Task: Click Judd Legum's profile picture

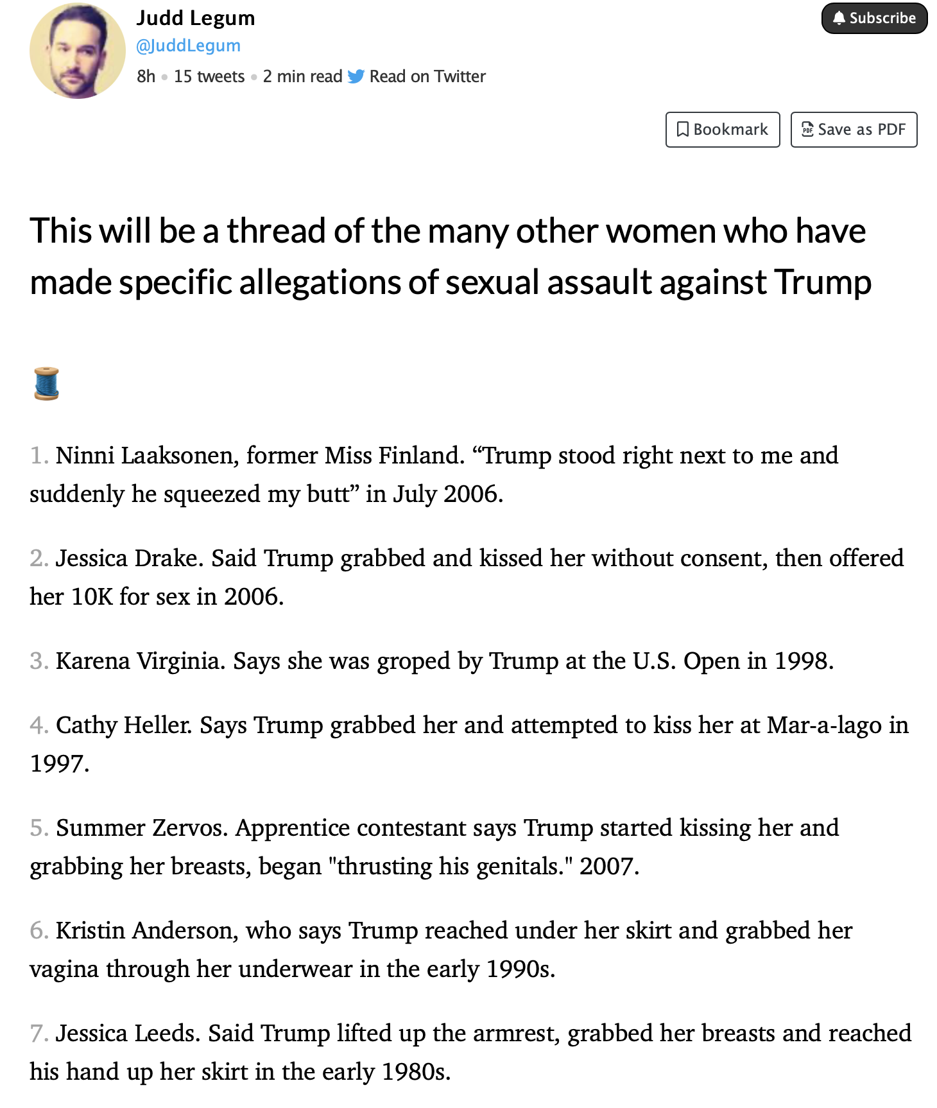Action: 78,51
